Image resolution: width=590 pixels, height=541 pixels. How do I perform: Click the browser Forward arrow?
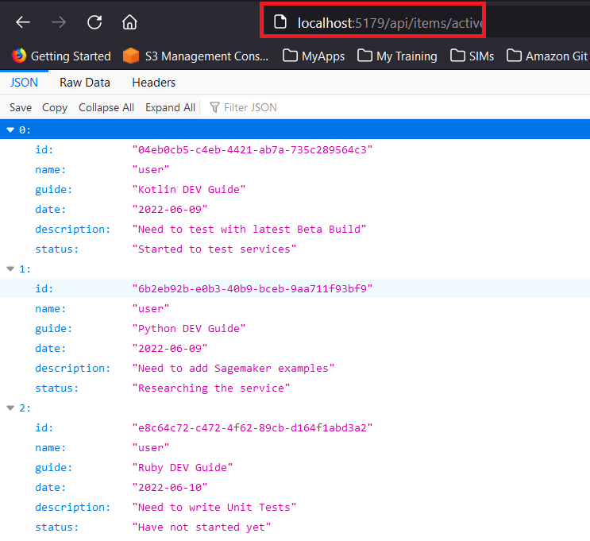(58, 22)
